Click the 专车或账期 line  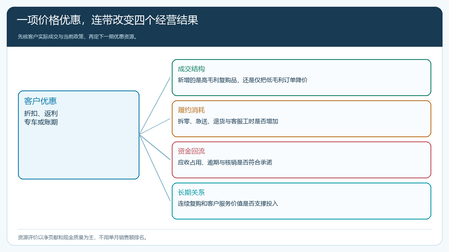[x=41, y=122]
